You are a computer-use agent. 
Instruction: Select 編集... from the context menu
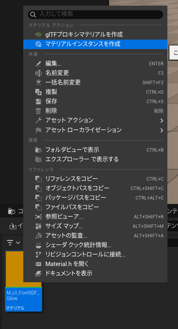[x=95, y=64]
